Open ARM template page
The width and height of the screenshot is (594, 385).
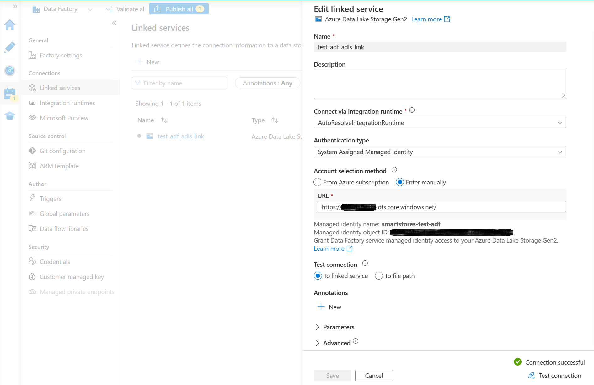pos(59,166)
